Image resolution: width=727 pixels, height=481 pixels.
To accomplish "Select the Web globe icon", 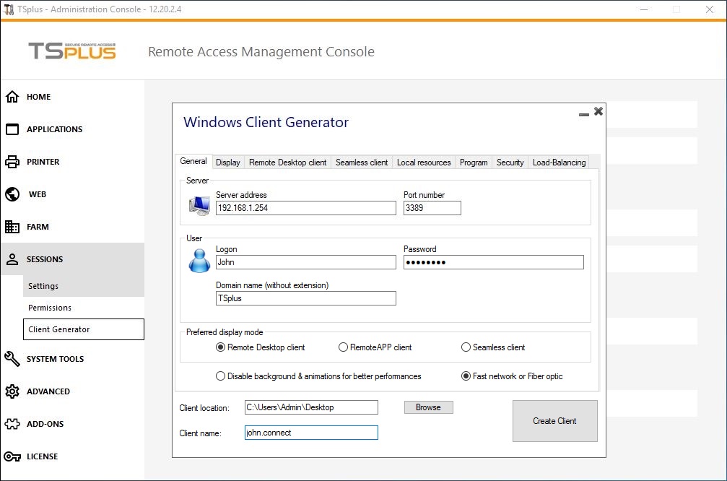I will point(12,194).
